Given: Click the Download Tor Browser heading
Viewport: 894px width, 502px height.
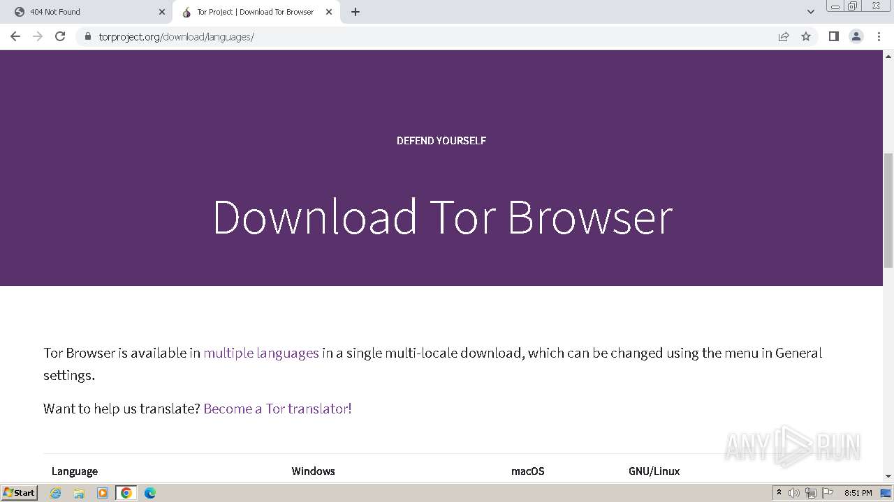Looking at the screenshot, I should (442, 217).
